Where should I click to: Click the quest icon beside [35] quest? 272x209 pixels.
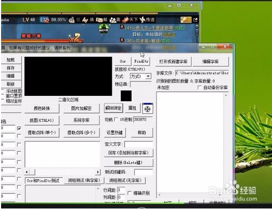coord(122,40)
